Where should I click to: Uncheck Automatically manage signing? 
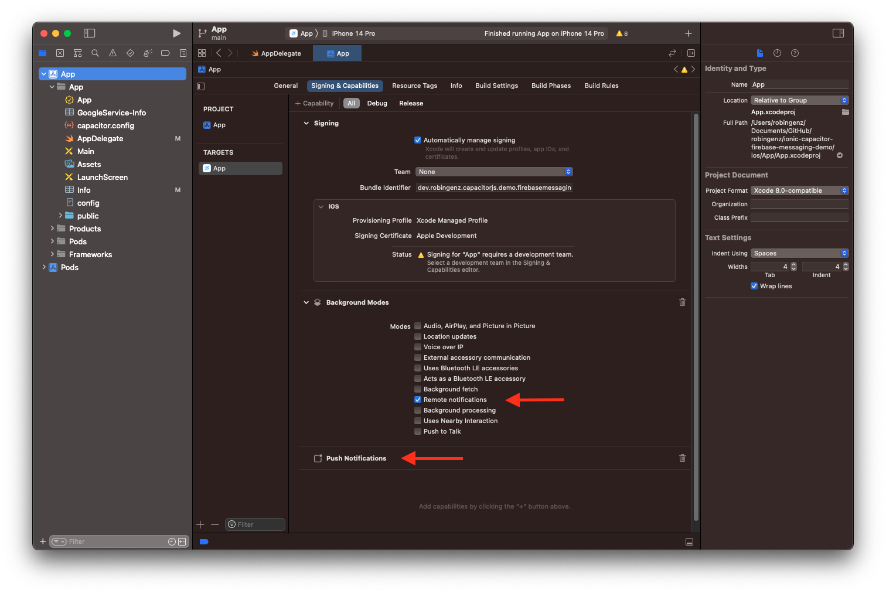click(418, 140)
